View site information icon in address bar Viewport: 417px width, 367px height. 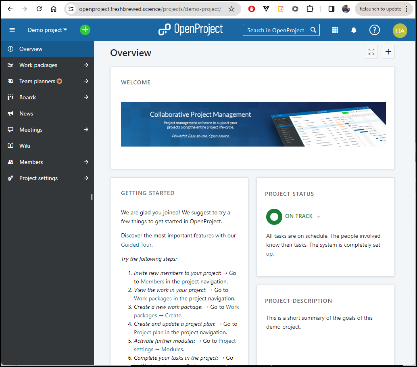[x=71, y=9]
